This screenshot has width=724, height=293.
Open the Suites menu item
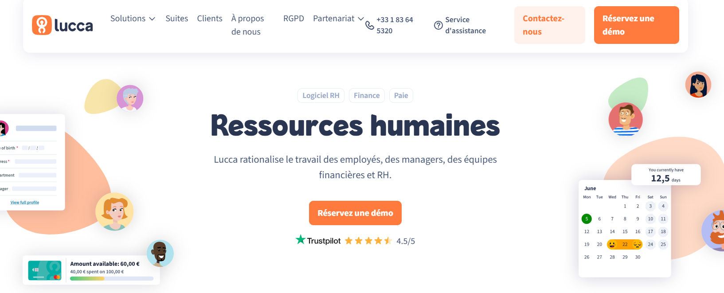(x=177, y=19)
